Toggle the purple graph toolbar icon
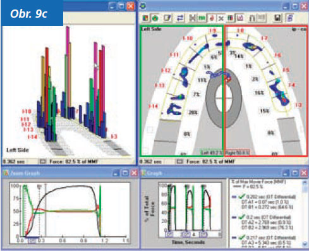 pyautogui.click(x=239, y=18)
